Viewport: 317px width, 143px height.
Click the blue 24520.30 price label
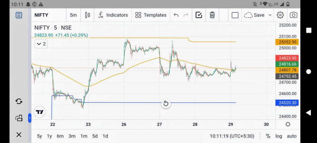[x=287, y=103]
